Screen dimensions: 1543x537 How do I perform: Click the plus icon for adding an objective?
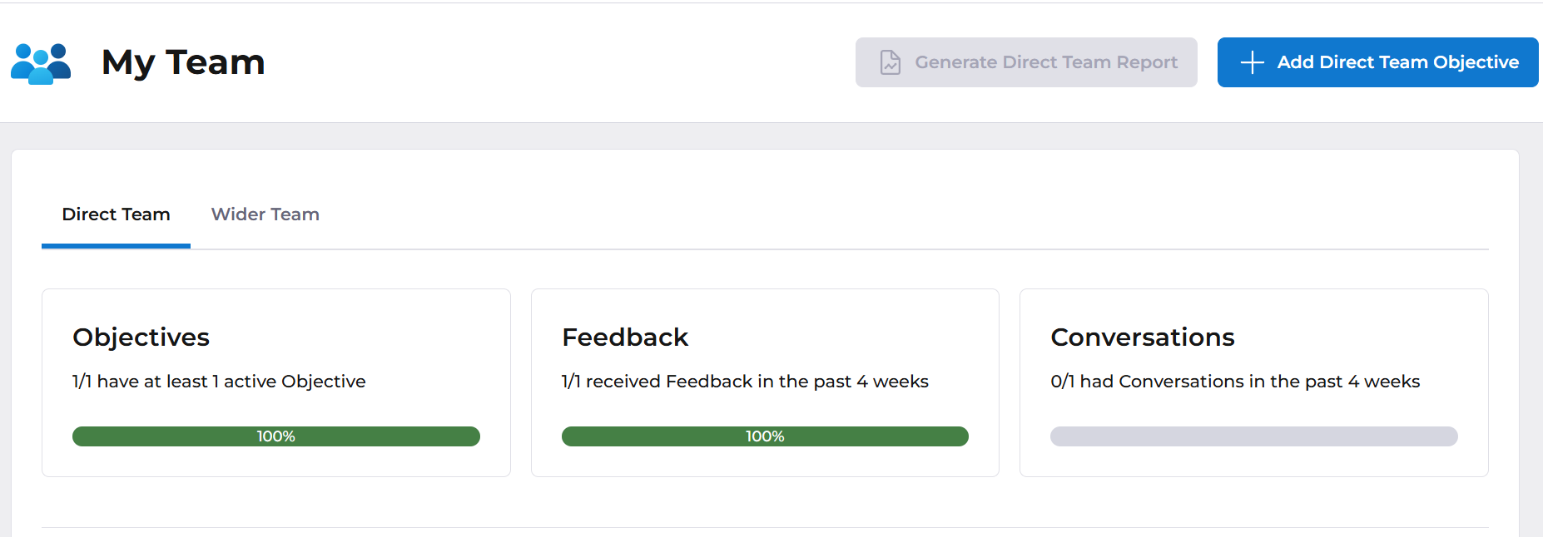coord(1252,62)
